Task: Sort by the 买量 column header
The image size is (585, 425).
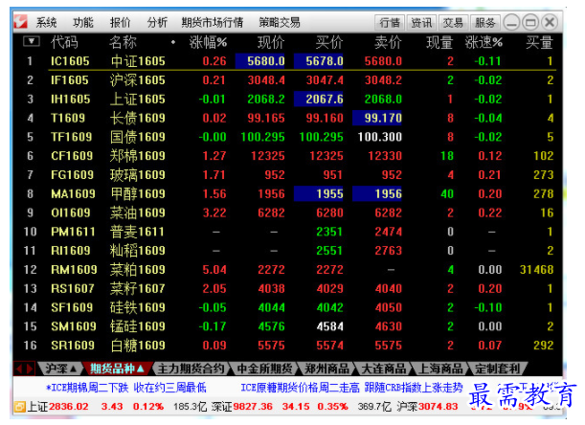Action: tap(539, 42)
